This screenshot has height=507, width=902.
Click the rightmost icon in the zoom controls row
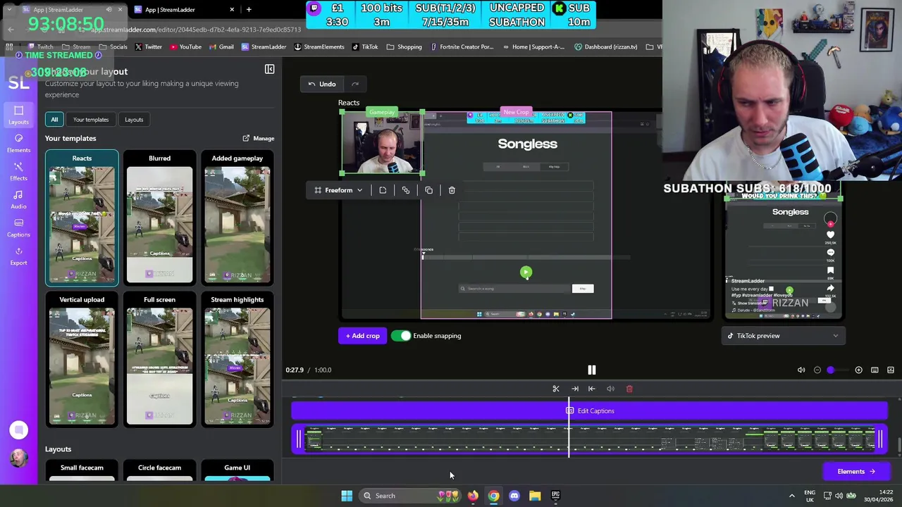pyautogui.click(x=891, y=370)
